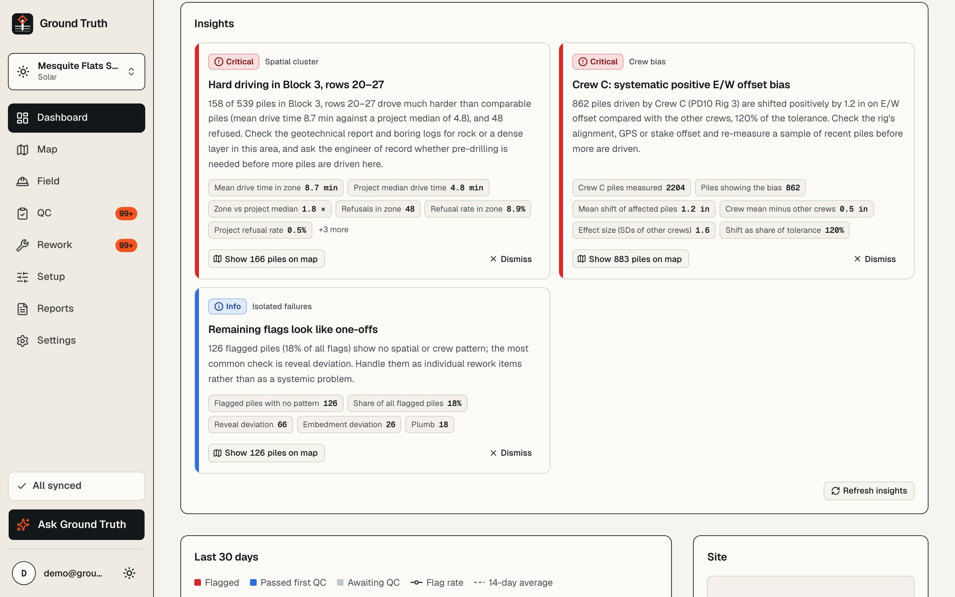The image size is (955, 597).
Task: Click 'Hard driving in Block 3, rows 20–27' title
Action: click(x=296, y=85)
